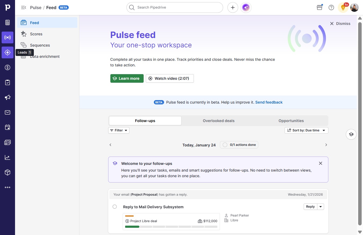This screenshot has height=235, width=363.
Task: Click the Today, January 24 date label
Action: 199,145
